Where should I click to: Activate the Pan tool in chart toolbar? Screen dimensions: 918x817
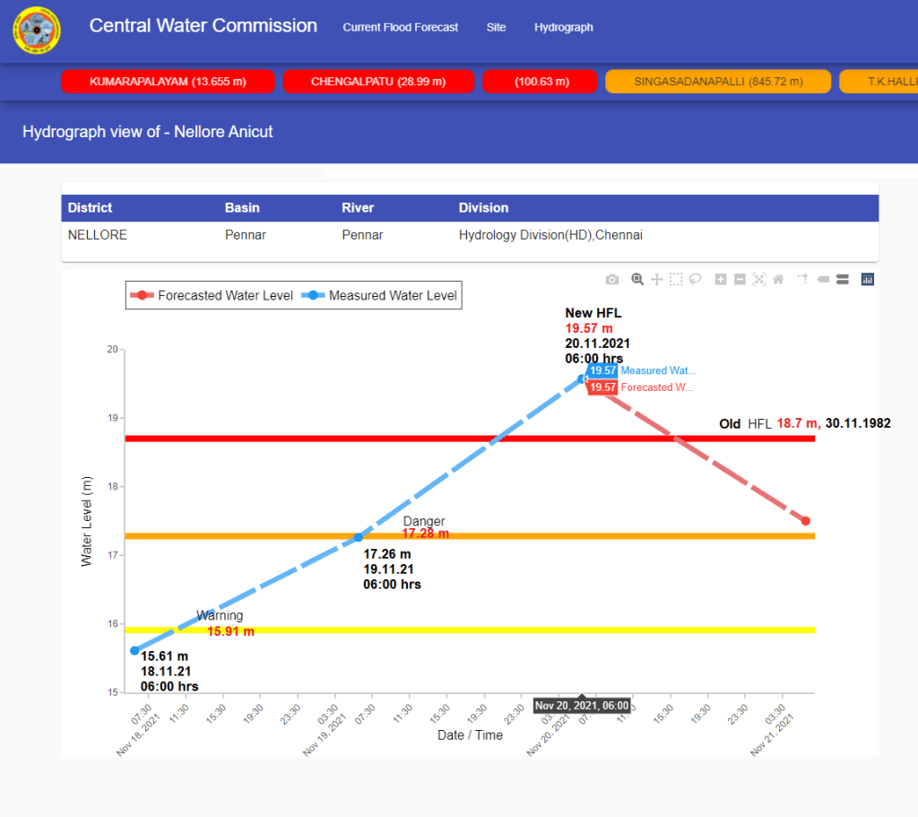656,280
